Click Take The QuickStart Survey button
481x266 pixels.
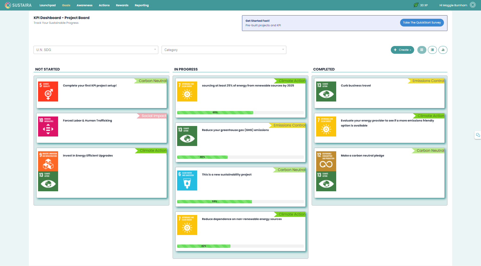(x=422, y=22)
